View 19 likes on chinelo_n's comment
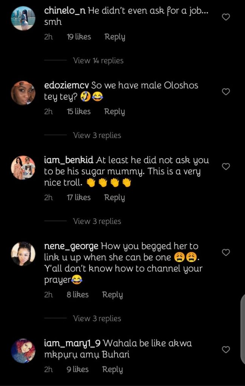Viewport: 245px width, 386px height. click(x=79, y=37)
